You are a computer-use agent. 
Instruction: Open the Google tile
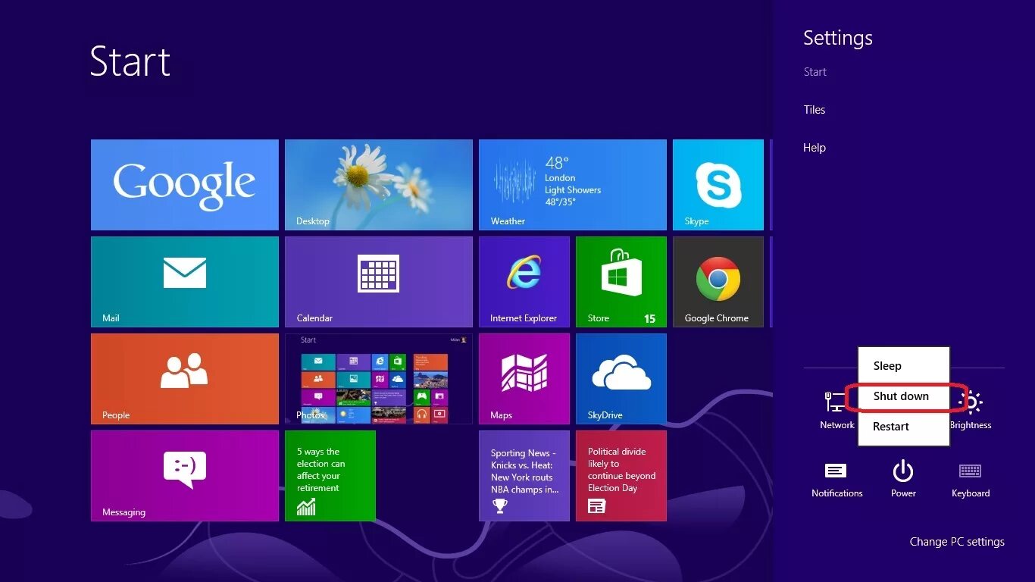tap(185, 185)
